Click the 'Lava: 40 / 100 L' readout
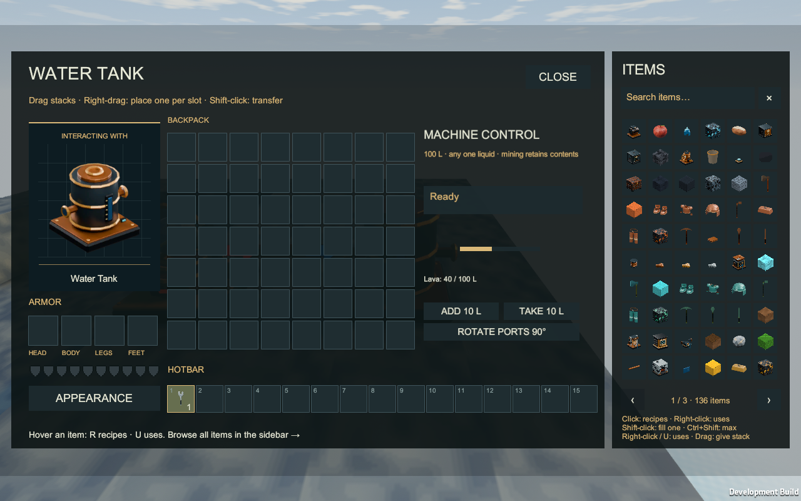The width and height of the screenshot is (801, 501). [450, 279]
